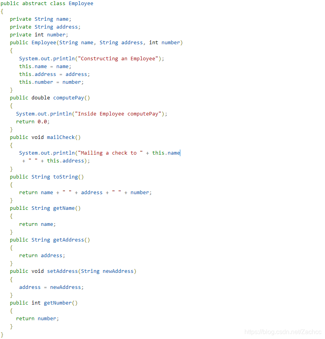The width and height of the screenshot is (325, 339).
Task: Click the 'return address;' statement
Action: (x=42, y=256)
